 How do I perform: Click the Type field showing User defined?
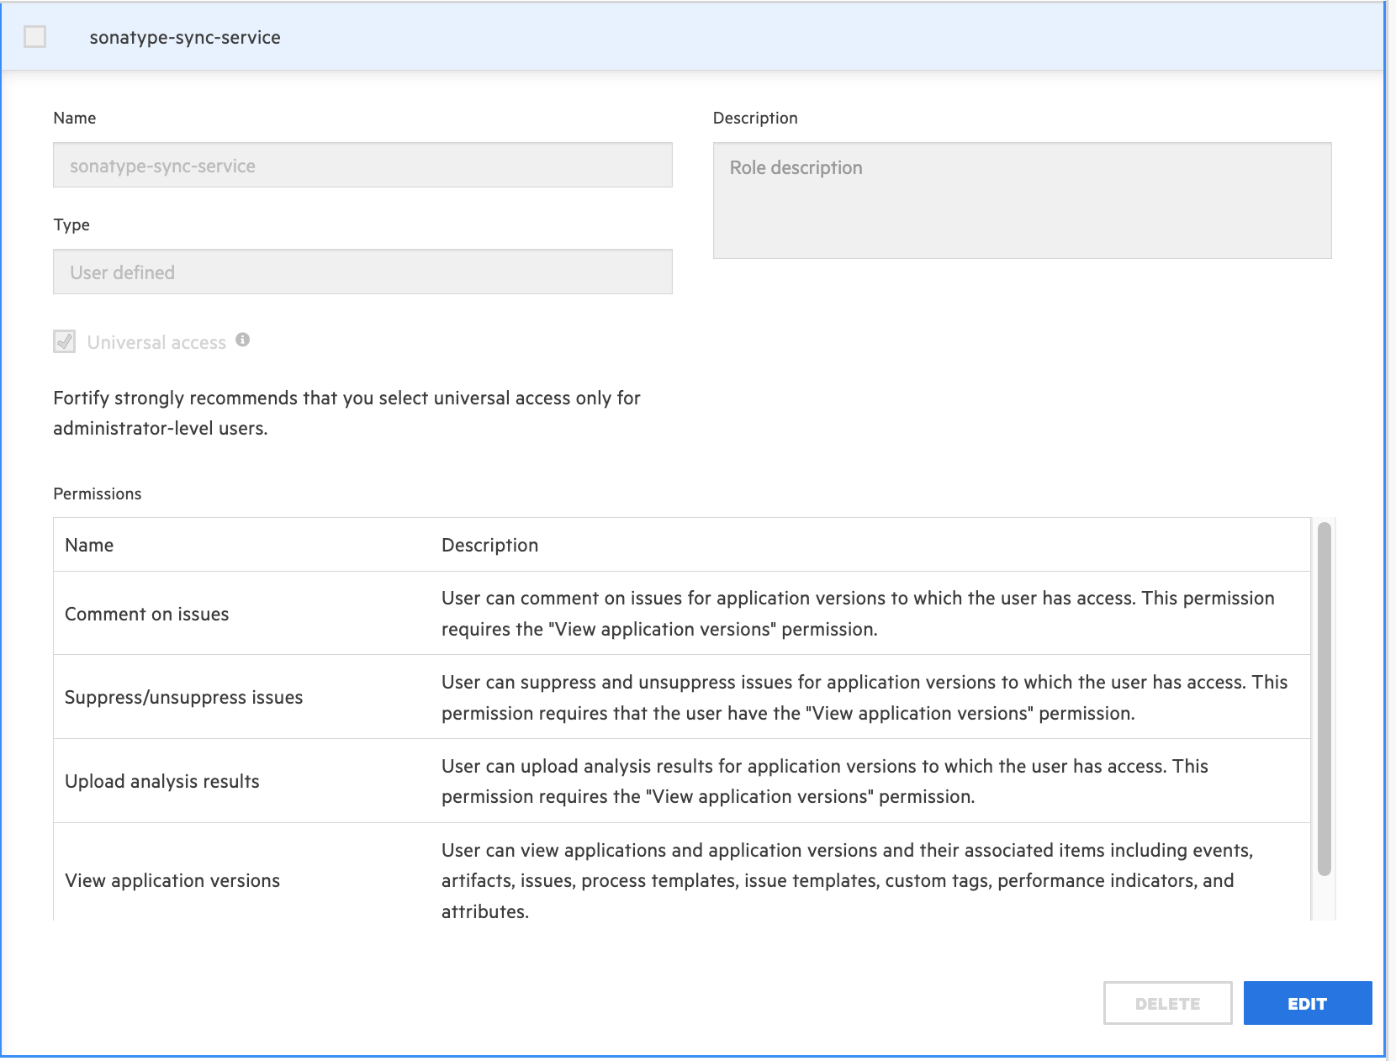362,272
